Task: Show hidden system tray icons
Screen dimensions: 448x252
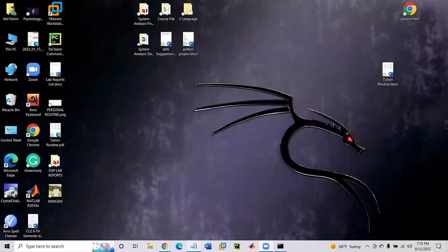Action: coord(367,246)
